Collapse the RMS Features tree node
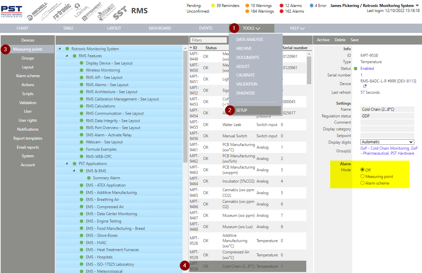The width and height of the screenshot is (422, 273). coord(67,56)
